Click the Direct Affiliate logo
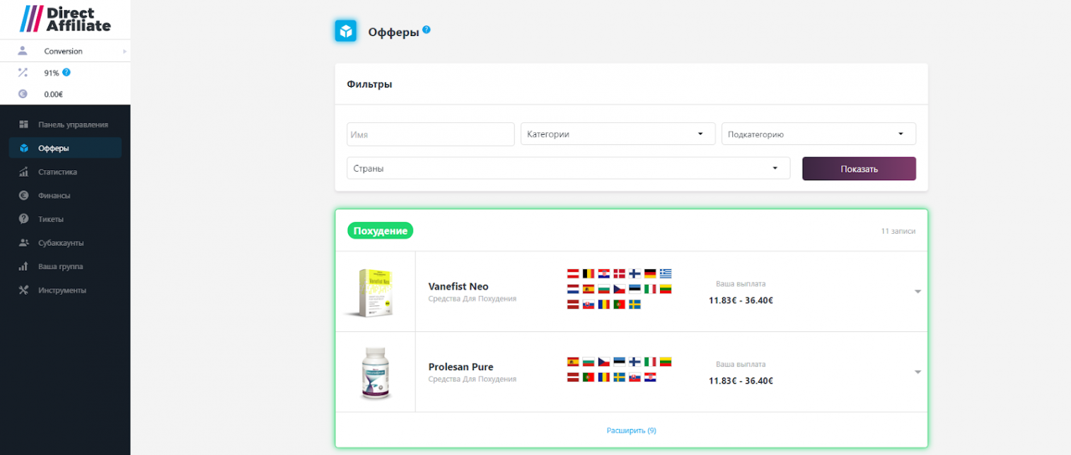 point(65,19)
